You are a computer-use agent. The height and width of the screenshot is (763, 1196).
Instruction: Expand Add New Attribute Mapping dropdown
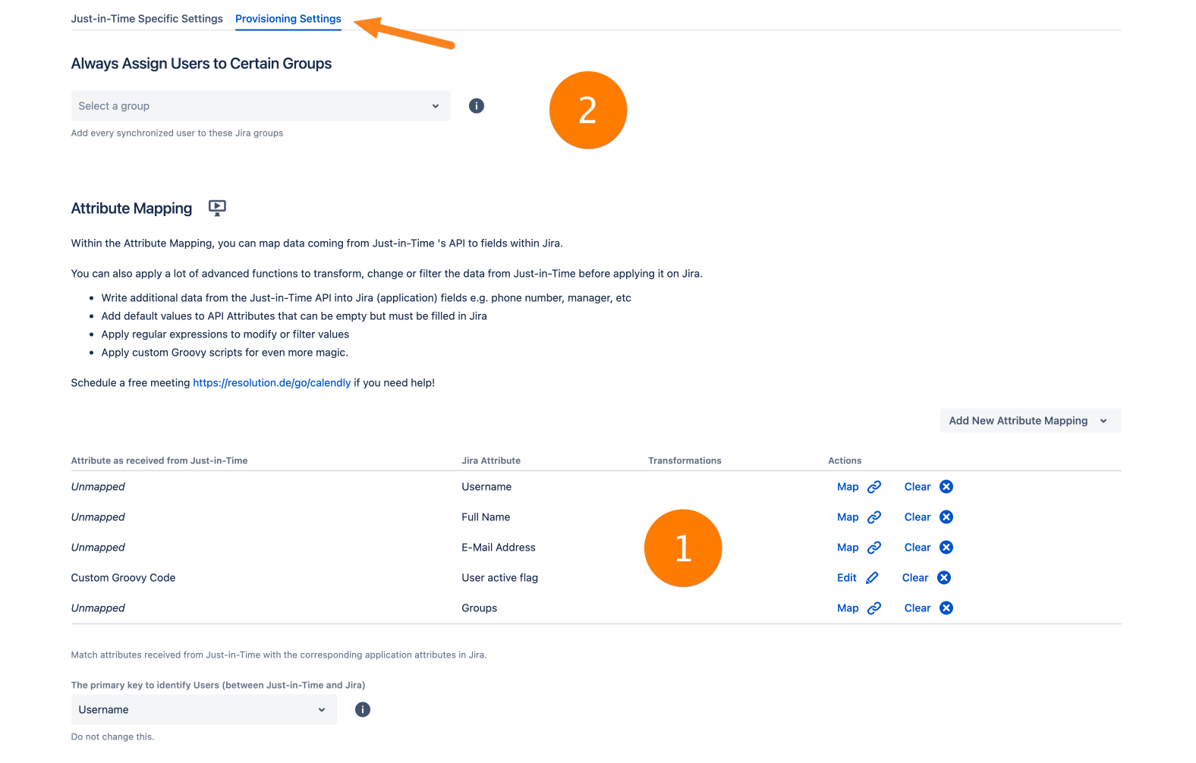[x=1029, y=421]
